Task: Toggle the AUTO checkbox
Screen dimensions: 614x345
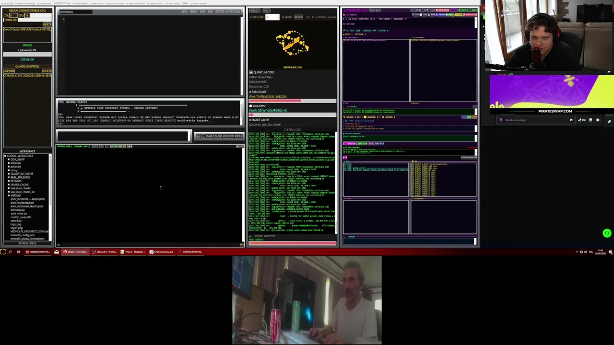Action: 283,17
